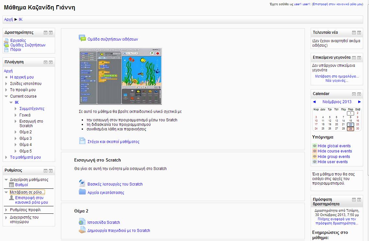Click the user icon beside Επιστροφή στον κανονικό ρόλο
The image size is (369, 241).
point(12,198)
